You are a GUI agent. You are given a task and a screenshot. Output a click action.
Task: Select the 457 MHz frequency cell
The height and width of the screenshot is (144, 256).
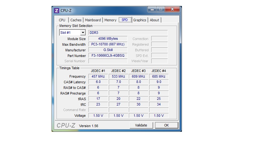pyautogui.click(x=98, y=76)
